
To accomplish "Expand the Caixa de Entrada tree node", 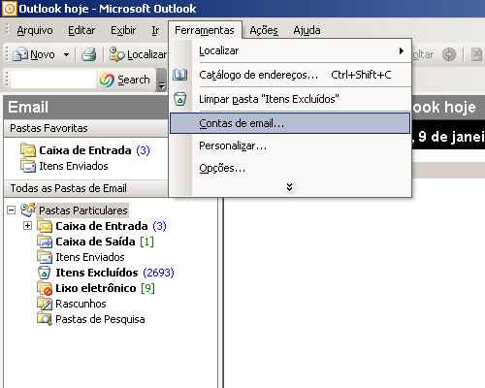I will click(x=28, y=226).
